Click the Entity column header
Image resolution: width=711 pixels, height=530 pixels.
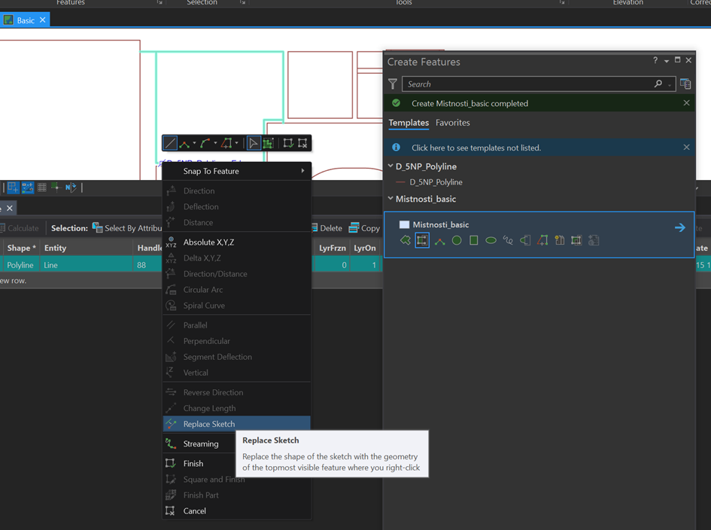(x=87, y=248)
